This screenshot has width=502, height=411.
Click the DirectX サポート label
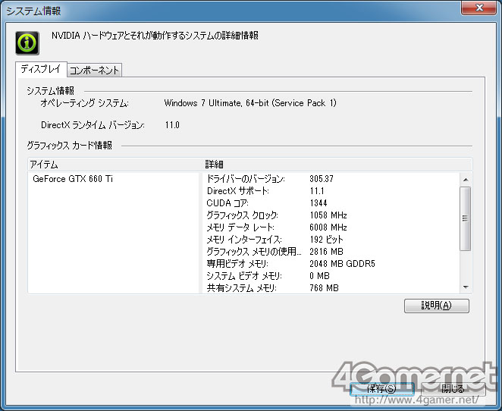(238, 191)
